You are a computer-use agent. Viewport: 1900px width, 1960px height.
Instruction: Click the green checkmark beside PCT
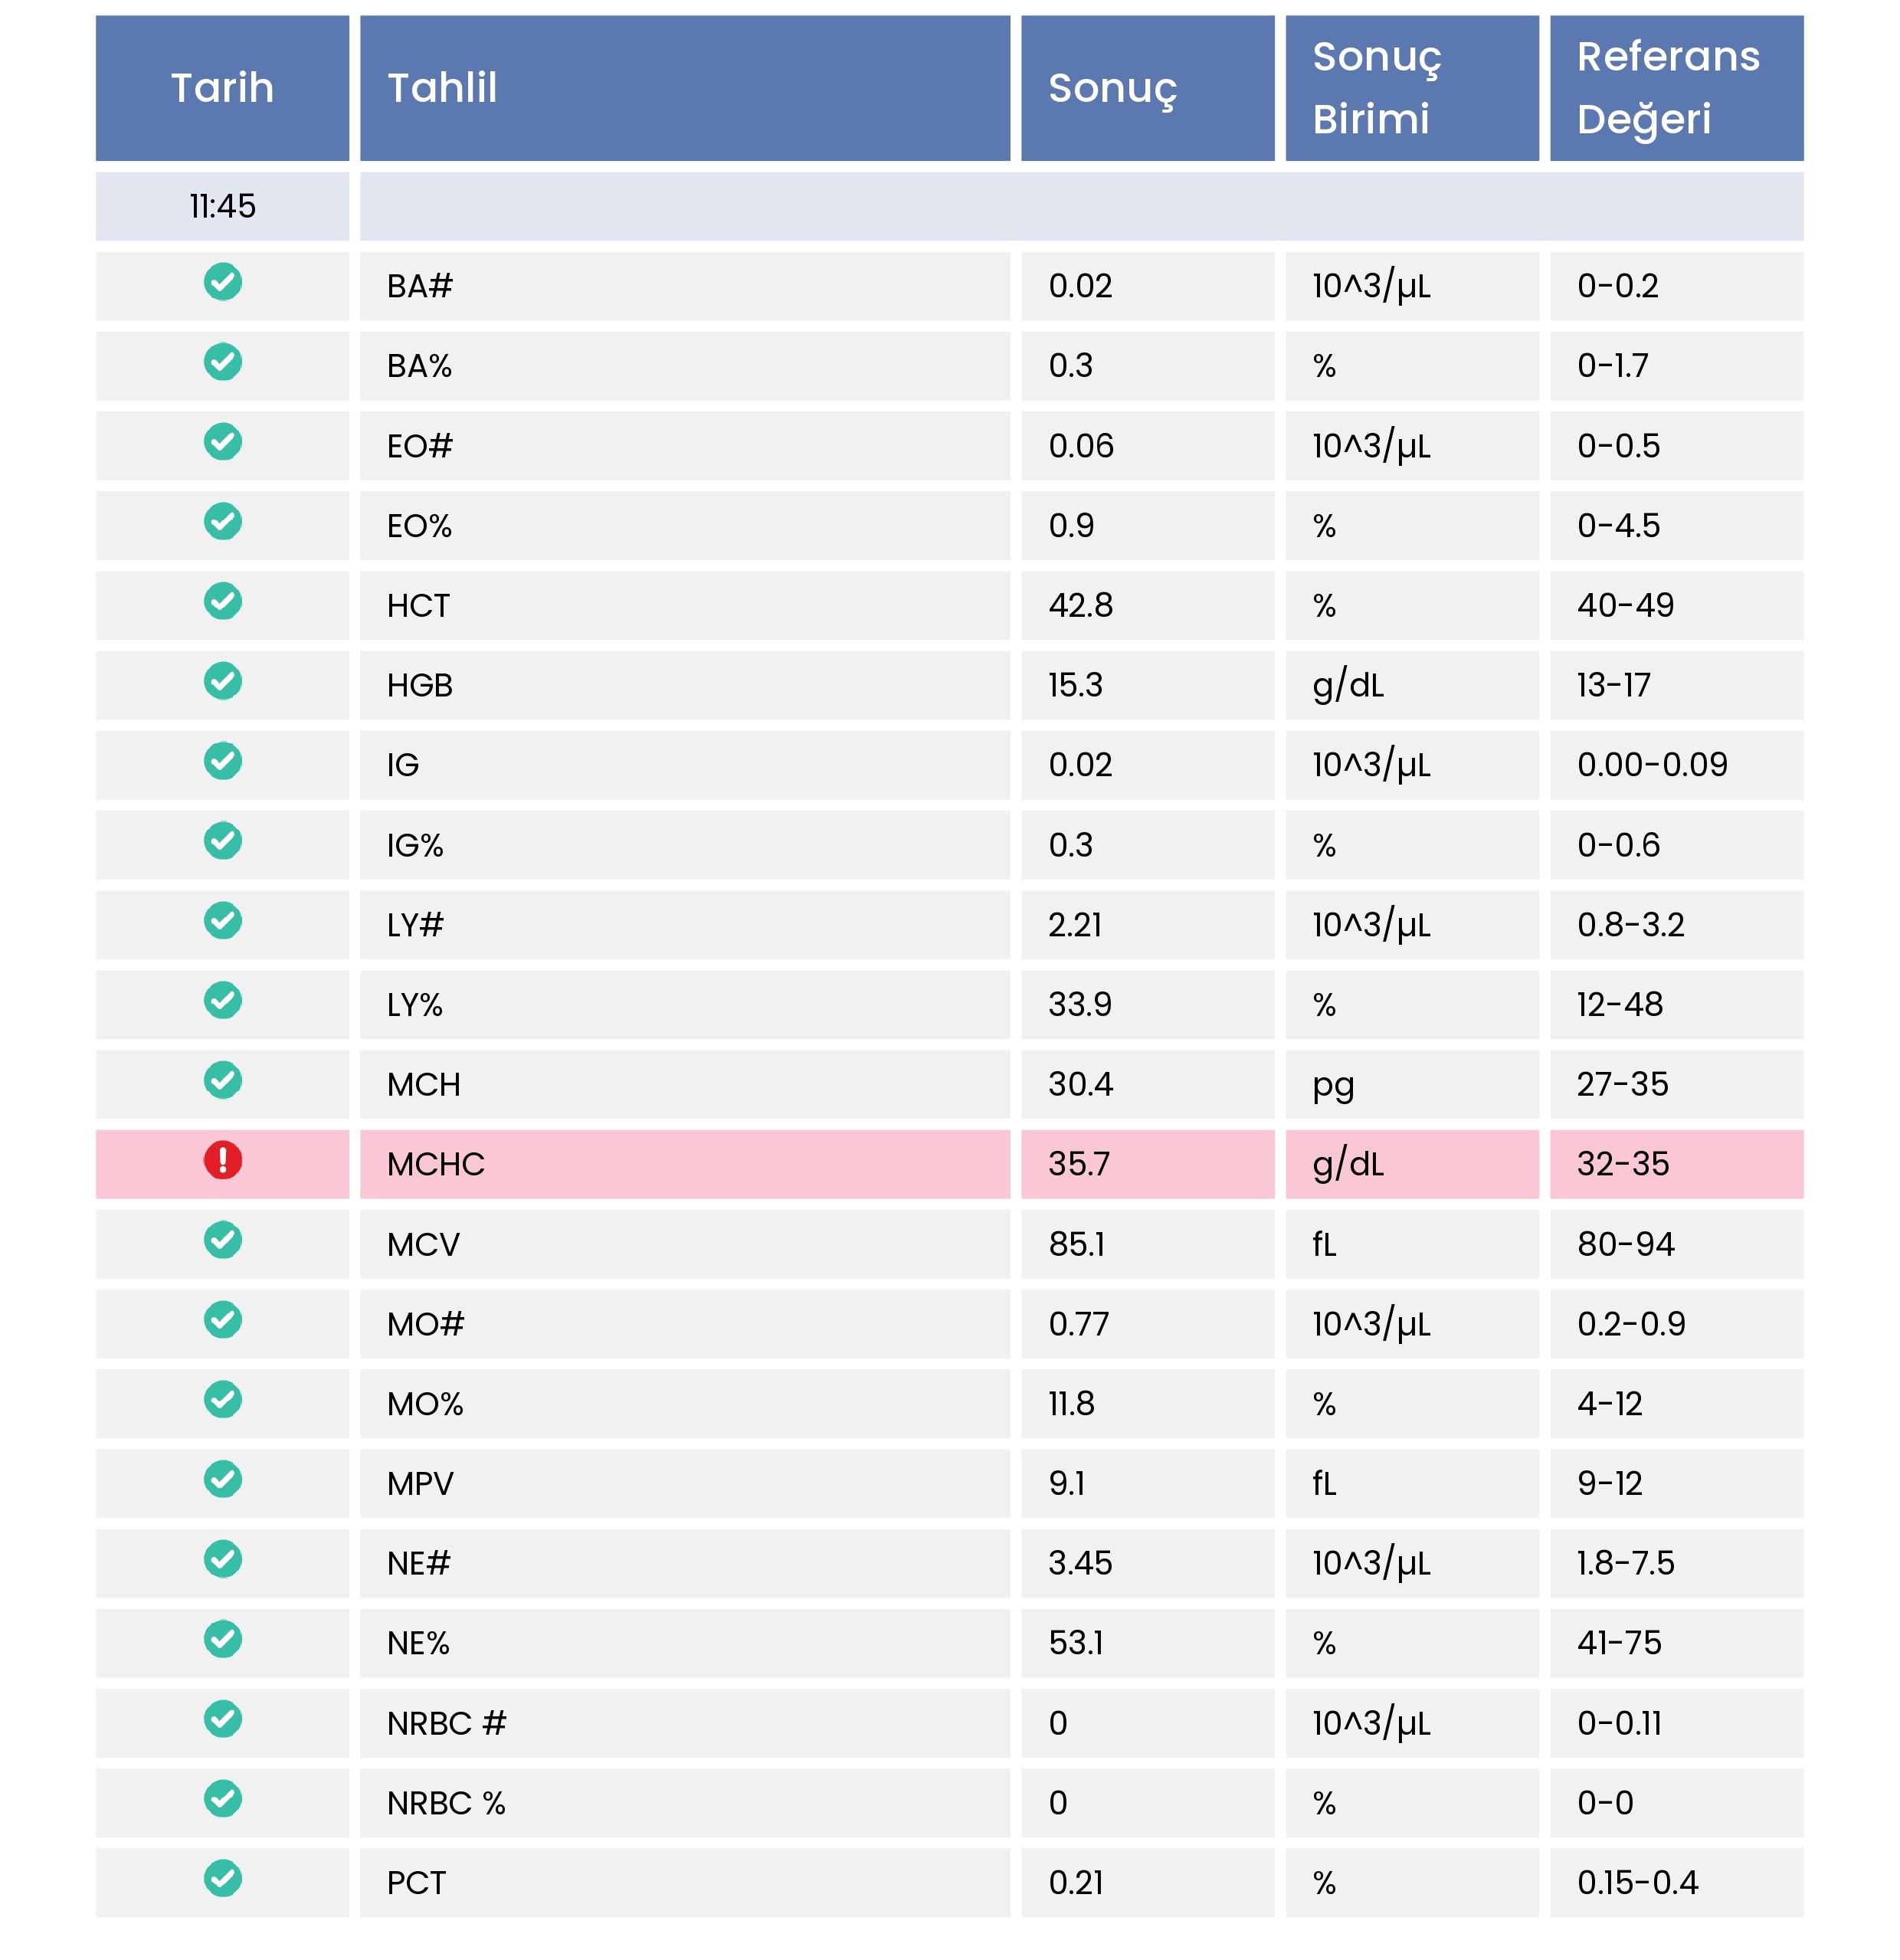click(222, 1879)
